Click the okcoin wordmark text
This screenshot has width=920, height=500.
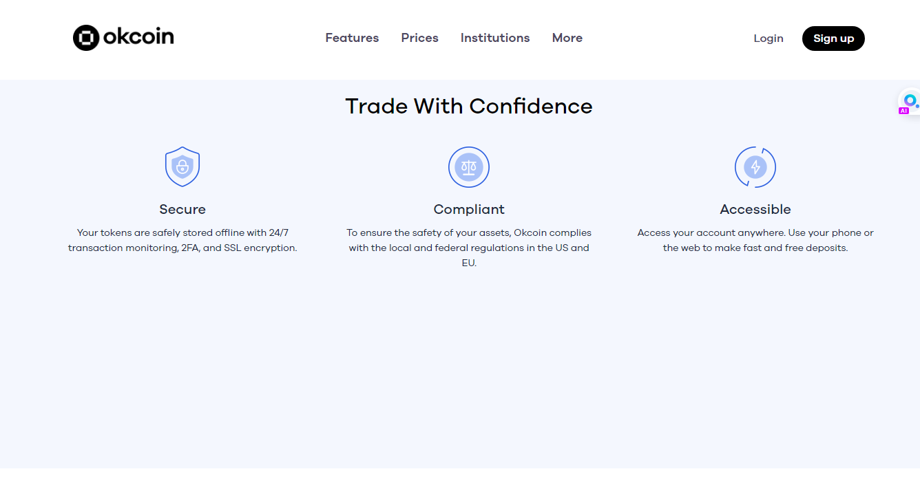pyautogui.click(x=138, y=36)
